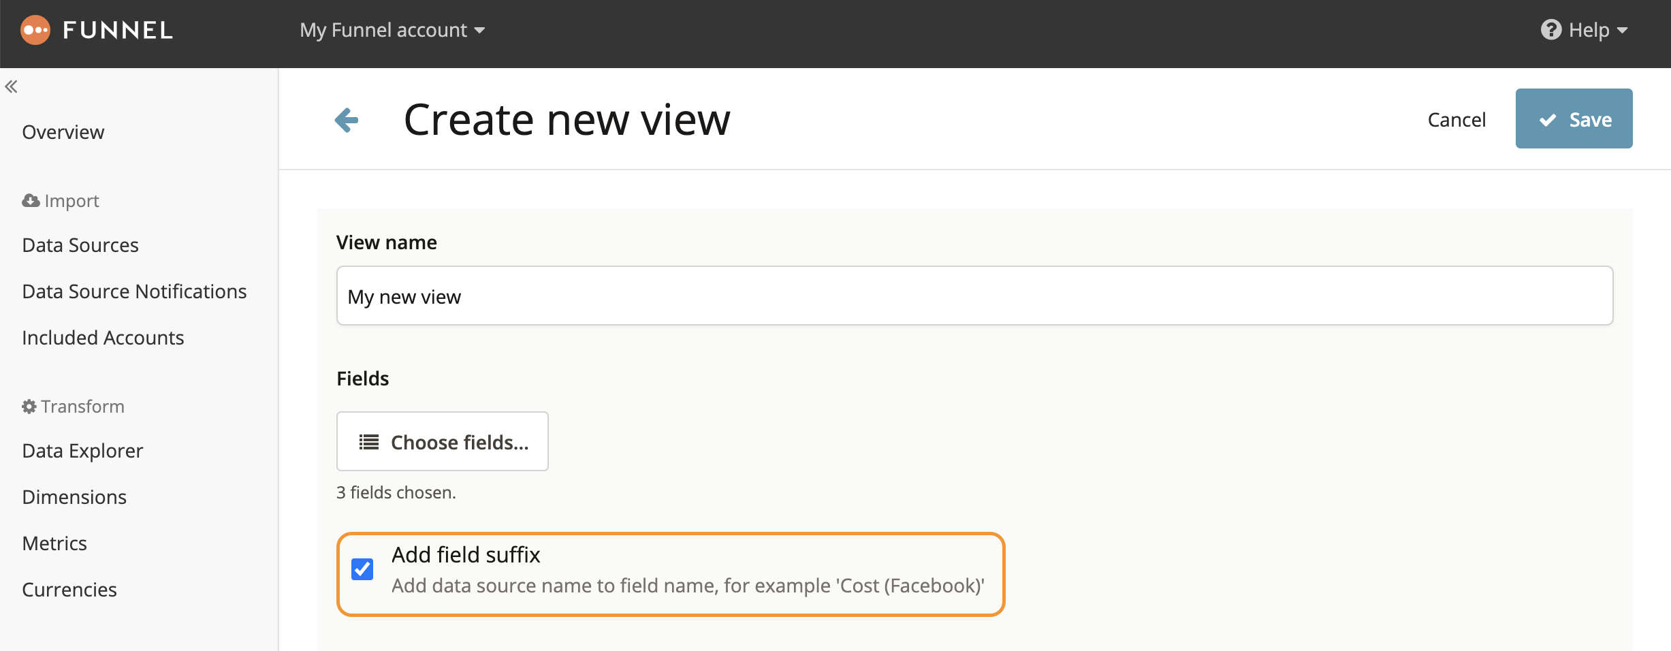
Task: Go back using the blue arrow
Action: point(347,120)
